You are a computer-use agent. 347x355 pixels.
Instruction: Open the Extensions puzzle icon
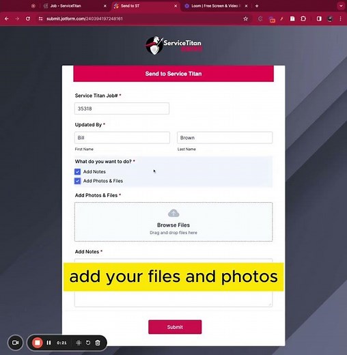pyautogui.click(x=303, y=18)
